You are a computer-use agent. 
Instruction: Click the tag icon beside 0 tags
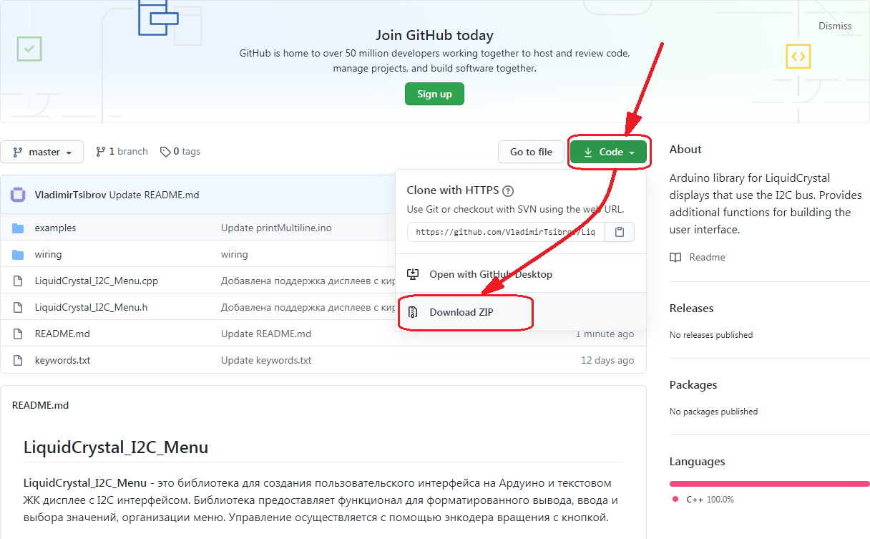[165, 152]
